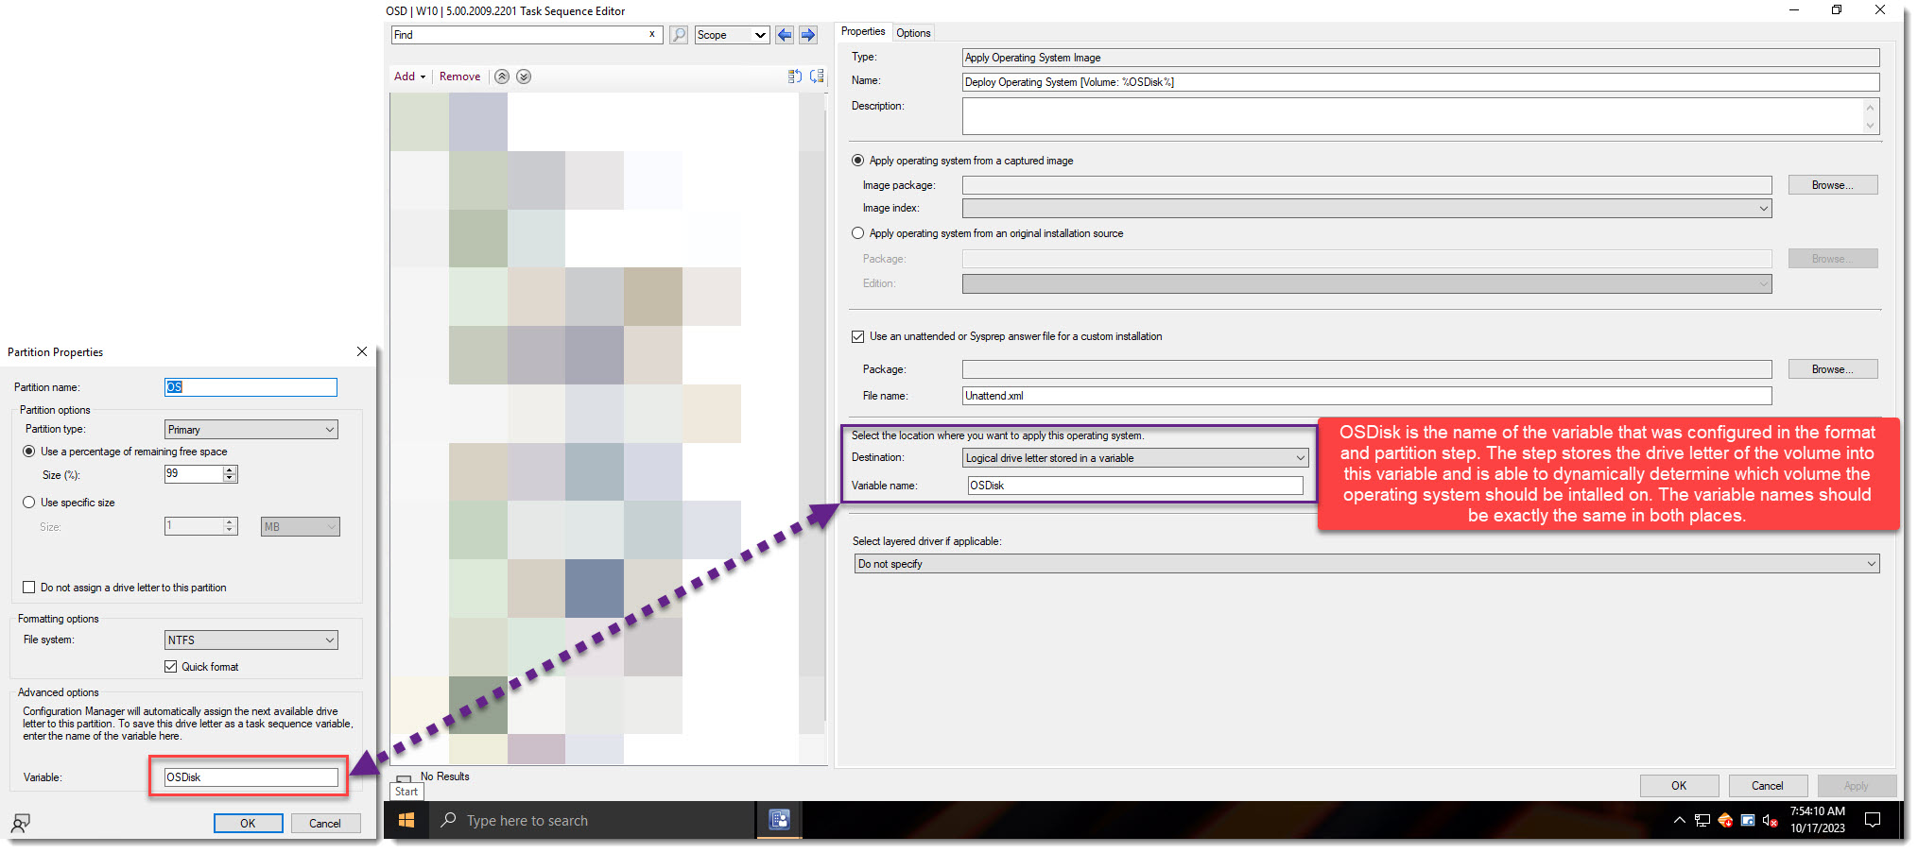1918x853 pixels.
Task: Click the answer file Package field
Action: point(1367,369)
